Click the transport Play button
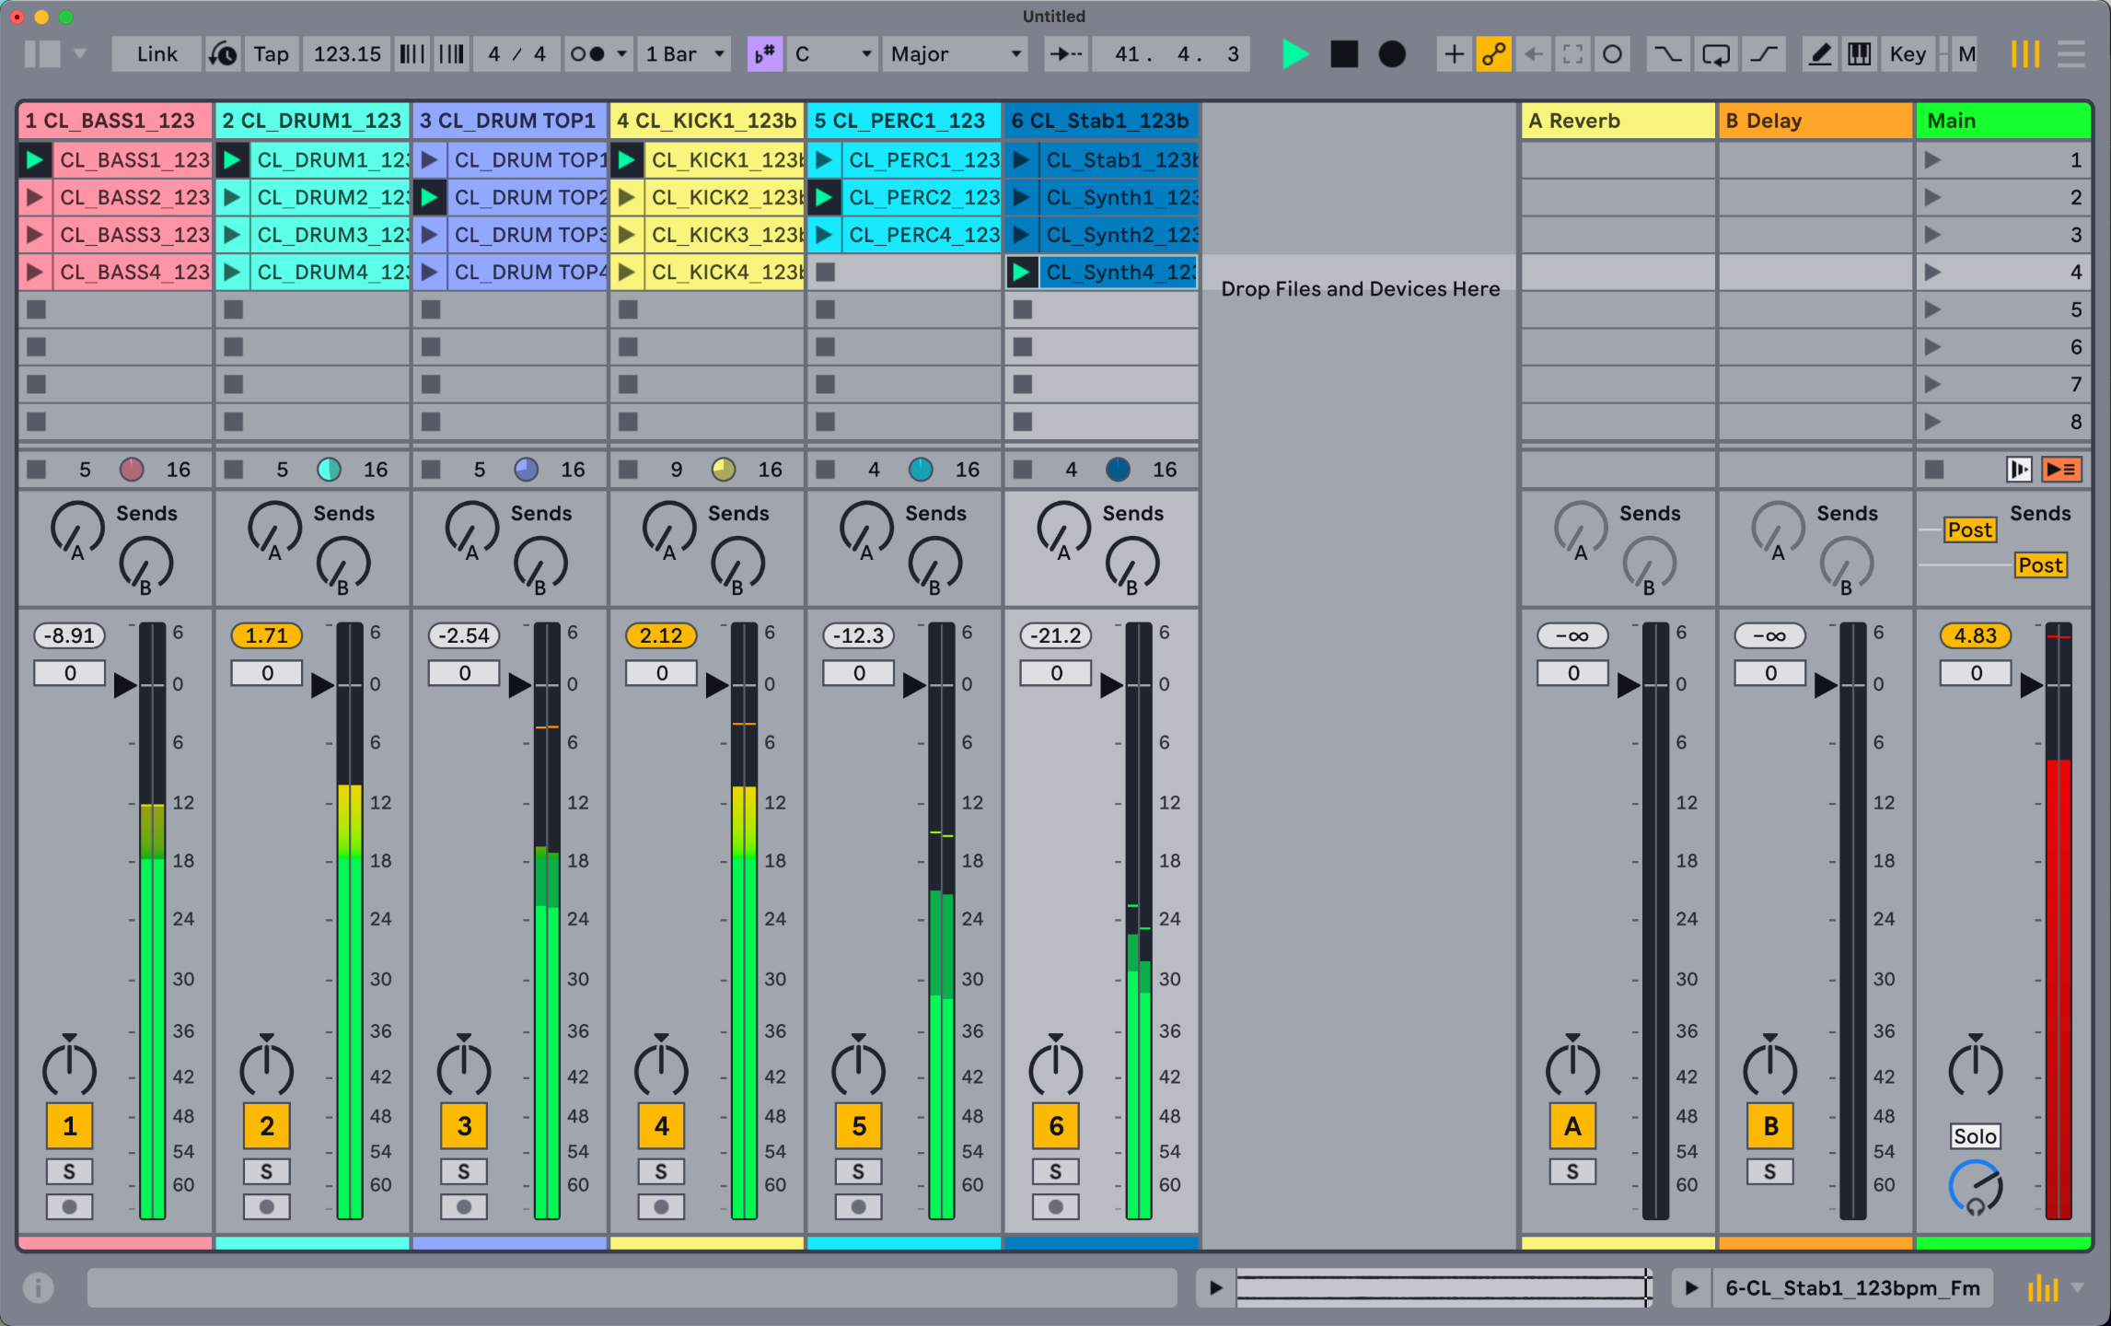 (x=1294, y=54)
